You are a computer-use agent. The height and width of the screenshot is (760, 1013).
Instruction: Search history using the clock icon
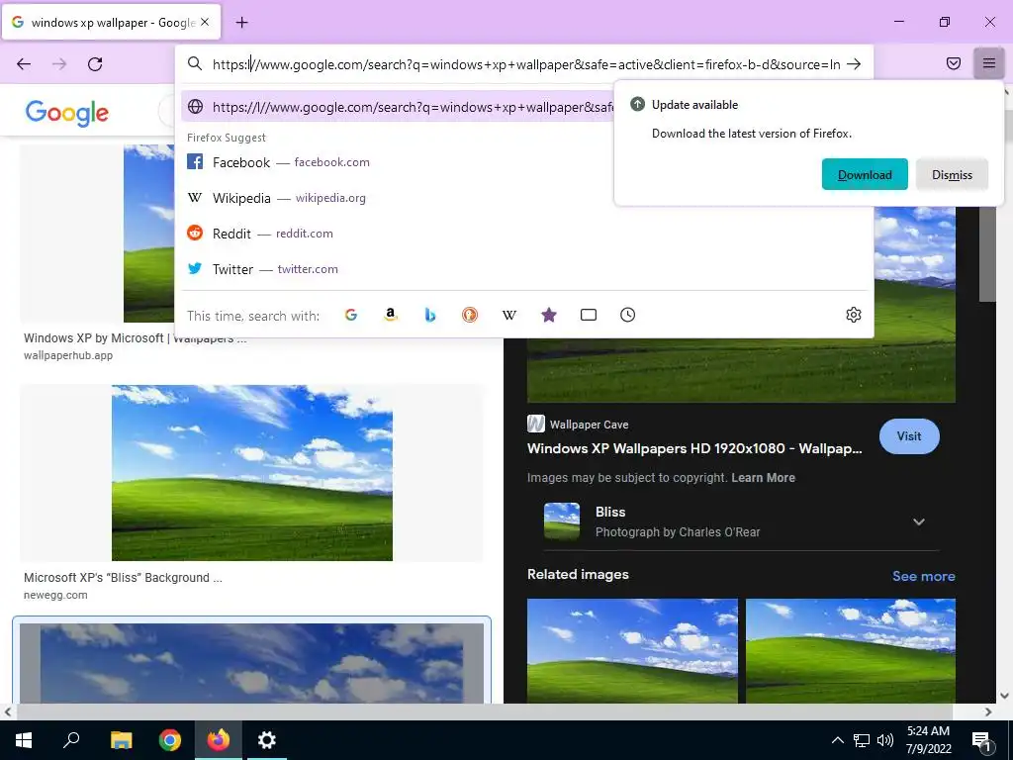(x=627, y=315)
